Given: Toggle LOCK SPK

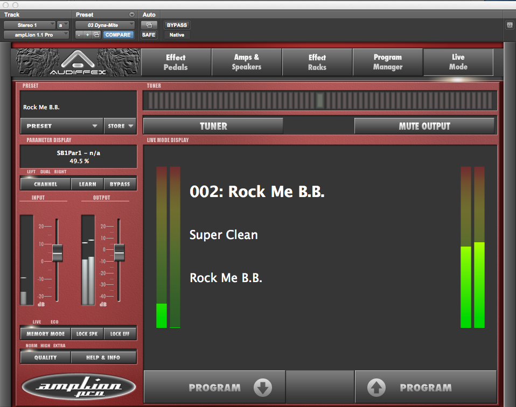Looking at the screenshot, I should click(x=87, y=334).
